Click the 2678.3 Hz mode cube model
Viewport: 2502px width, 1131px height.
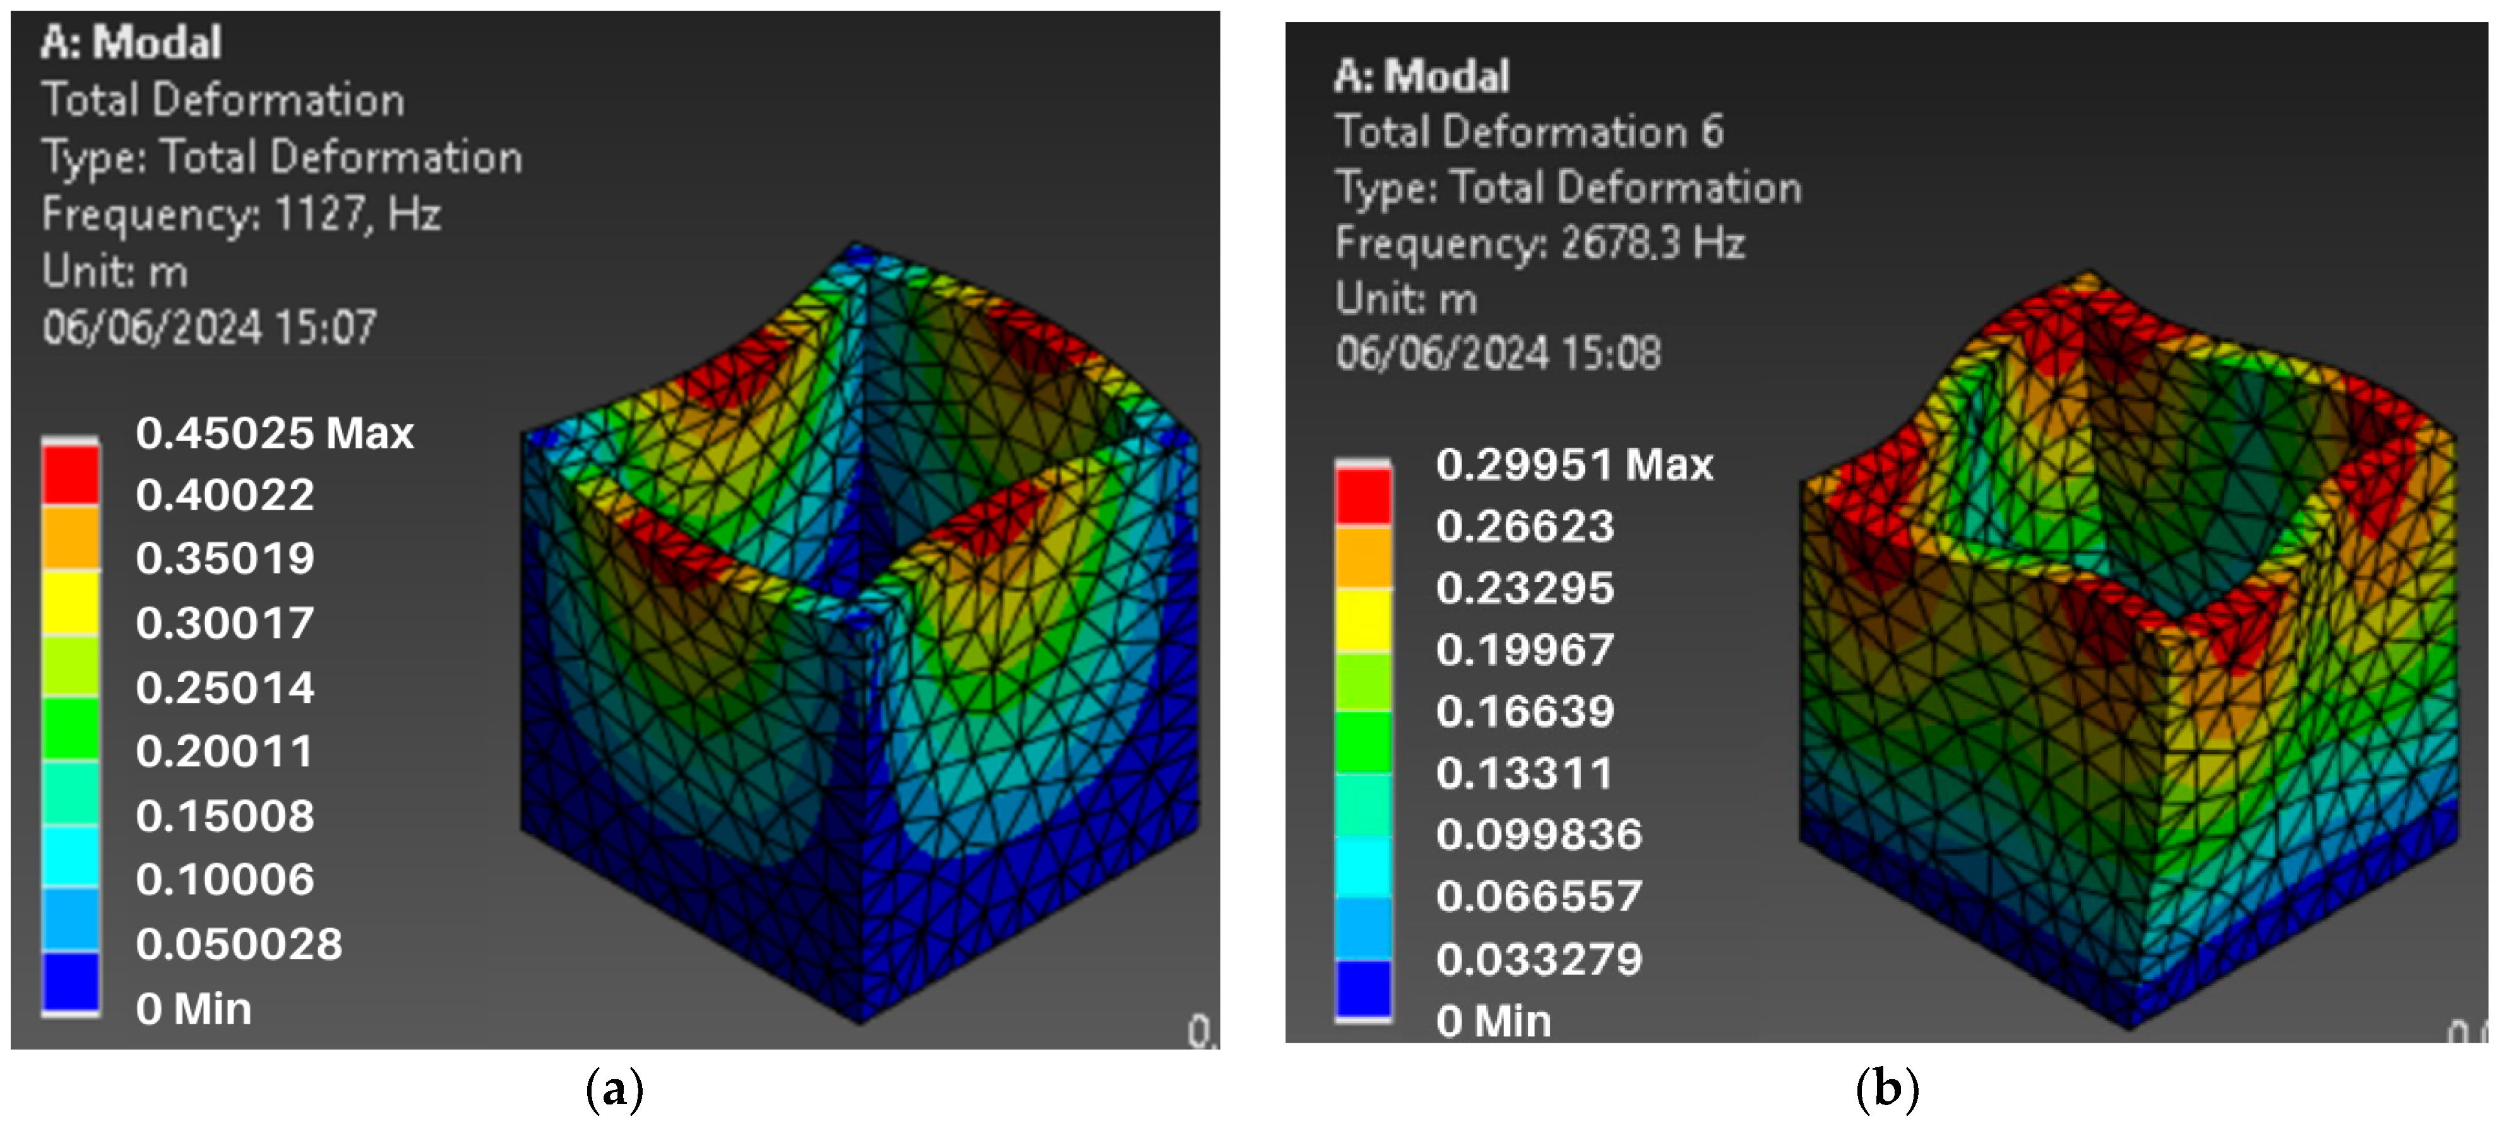tap(2129, 649)
